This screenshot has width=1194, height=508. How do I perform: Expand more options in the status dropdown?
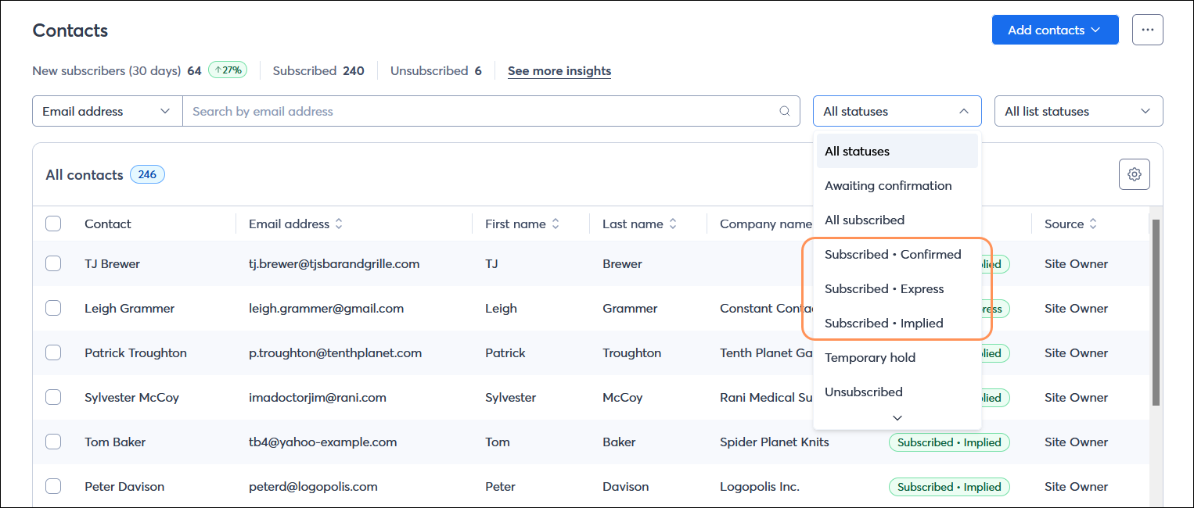pyautogui.click(x=897, y=417)
